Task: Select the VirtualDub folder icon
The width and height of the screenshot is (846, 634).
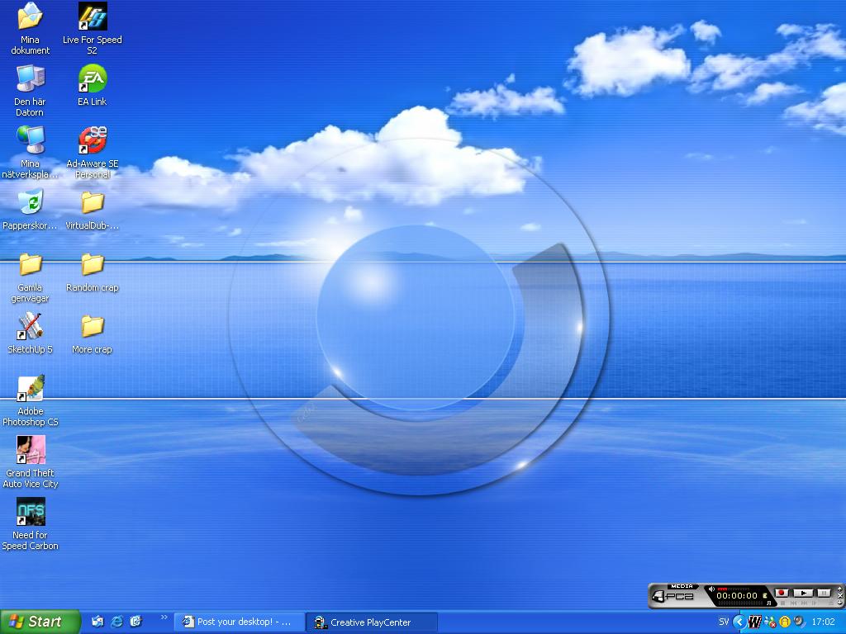Action: pyautogui.click(x=93, y=209)
